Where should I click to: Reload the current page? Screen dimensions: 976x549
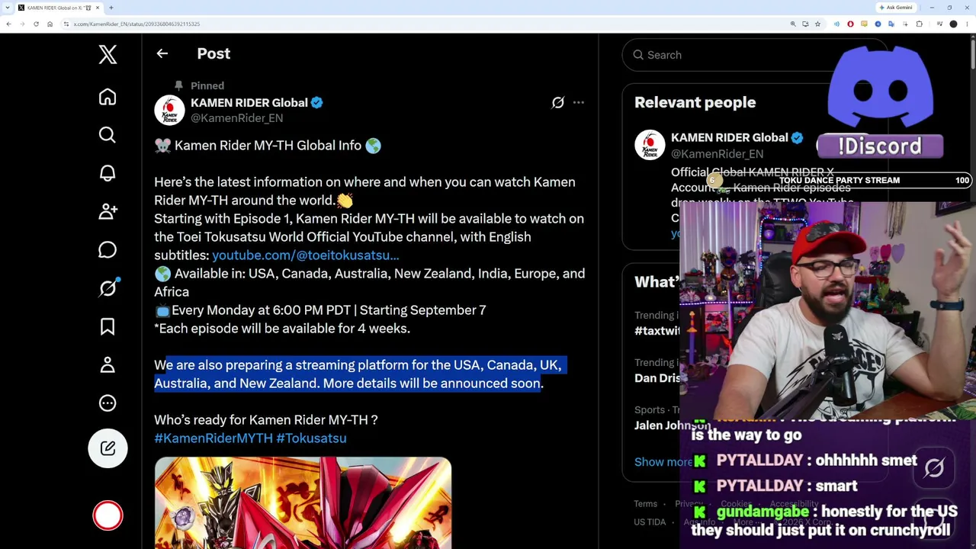(x=36, y=24)
